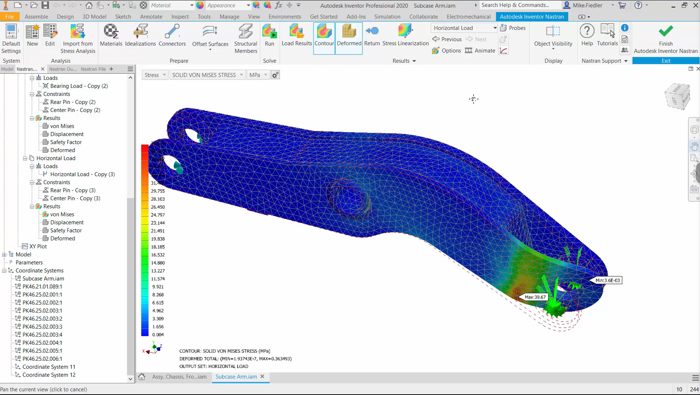Open Nastran Tutorials
700x395 pixels.
coord(607,36)
